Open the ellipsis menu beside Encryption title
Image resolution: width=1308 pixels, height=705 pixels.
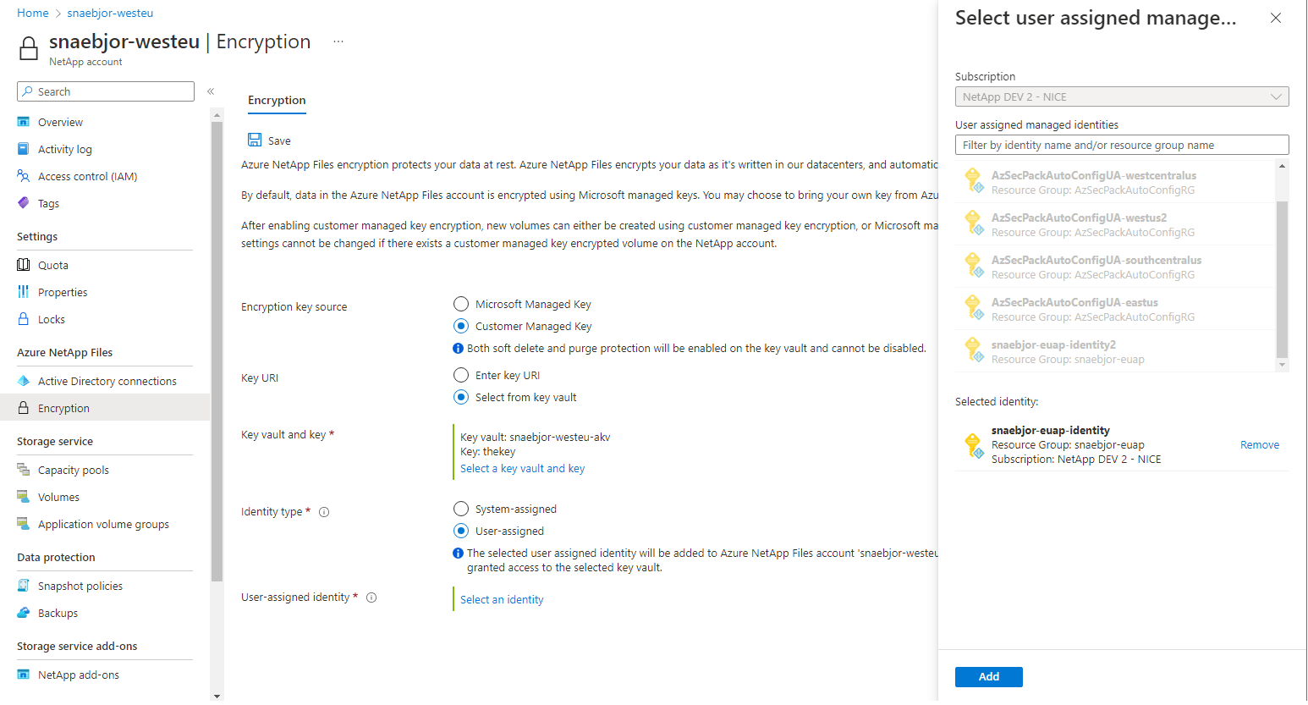tap(338, 41)
